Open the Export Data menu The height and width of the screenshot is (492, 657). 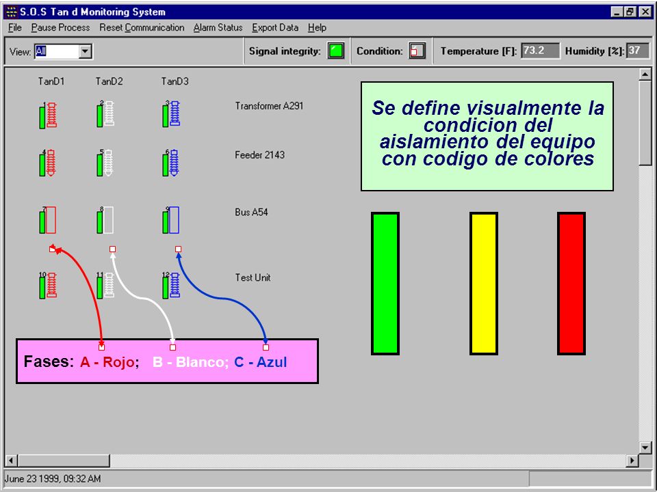(275, 27)
